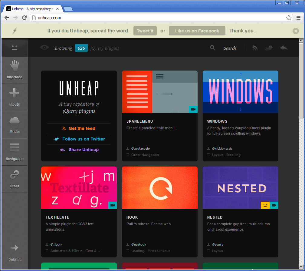Image resolution: width=305 pixels, height=271 pixels.
Task: Open the JPANELMENU title
Action: click(x=140, y=121)
